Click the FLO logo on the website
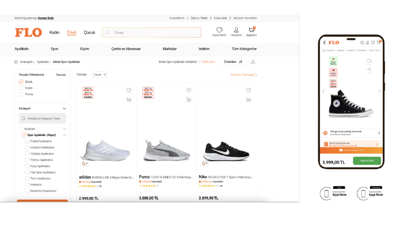This screenshot has height=226, width=402. tap(28, 32)
